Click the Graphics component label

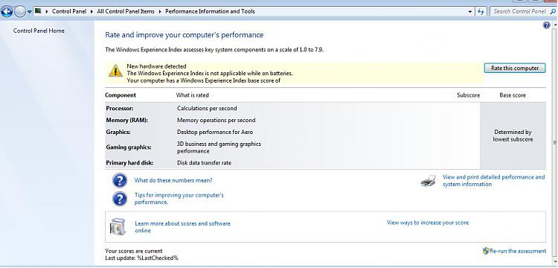(118, 132)
